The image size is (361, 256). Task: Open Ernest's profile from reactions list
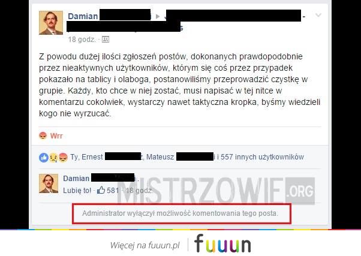tap(92, 156)
